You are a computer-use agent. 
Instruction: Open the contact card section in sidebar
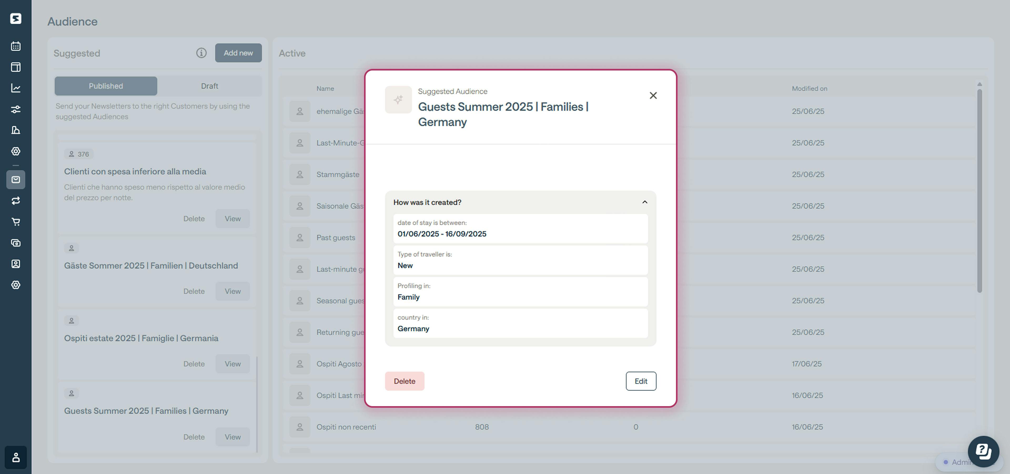click(x=16, y=264)
